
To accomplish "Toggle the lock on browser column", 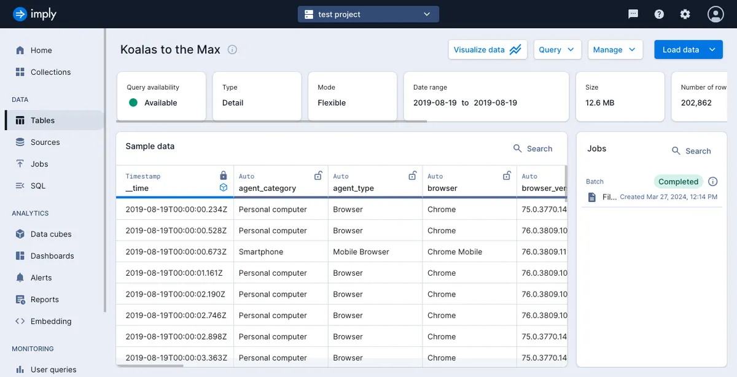I will pos(507,176).
